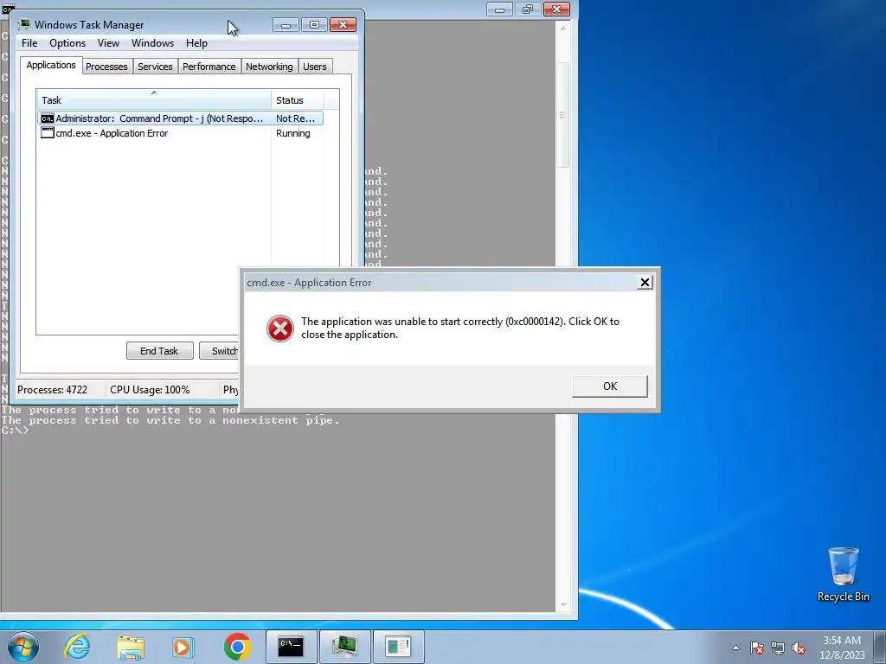This screenshot has width=886, height=664.
Task: Close the cmd.exe Application Error dialog
Action: click(x=645, y=283)
